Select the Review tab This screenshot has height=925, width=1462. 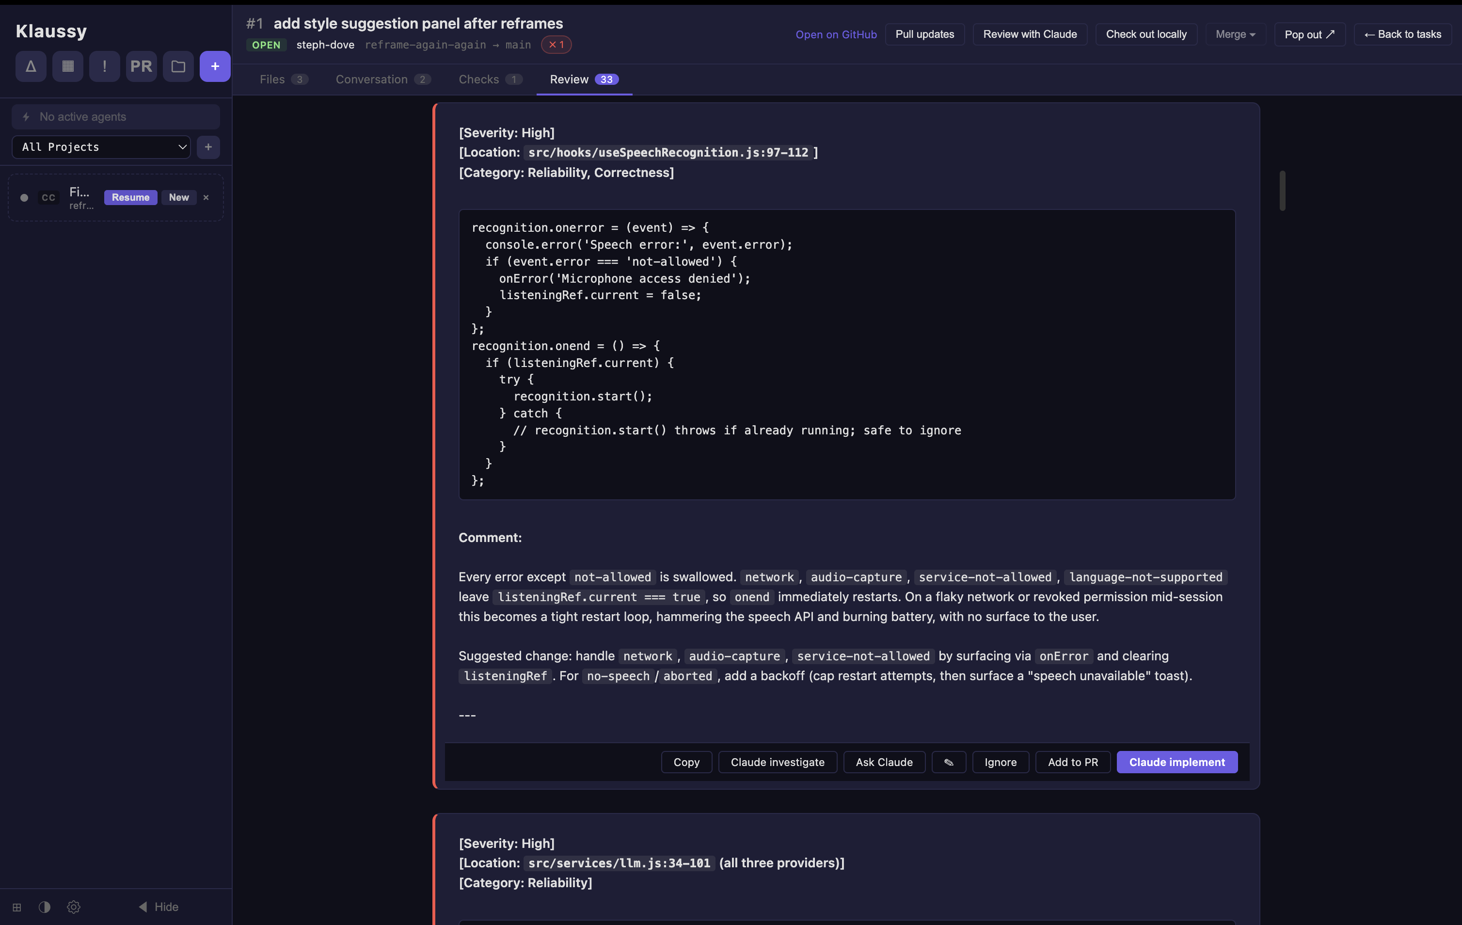[x=584, y=80]
